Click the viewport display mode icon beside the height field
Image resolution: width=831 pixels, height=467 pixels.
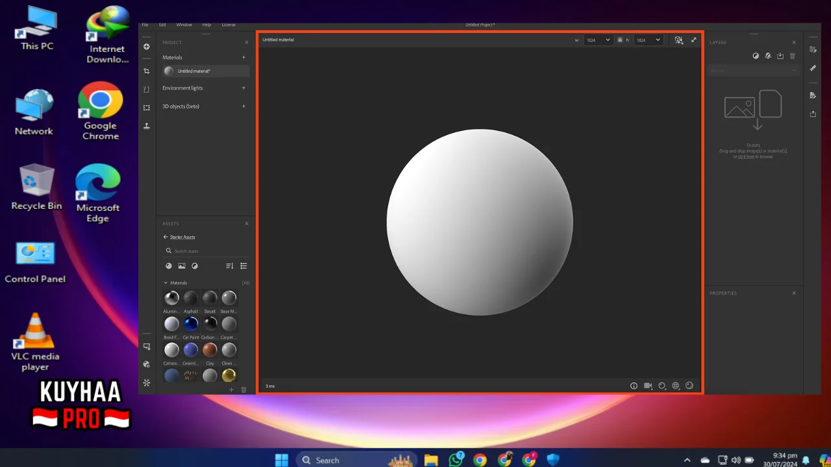click(x=679, y=40)
